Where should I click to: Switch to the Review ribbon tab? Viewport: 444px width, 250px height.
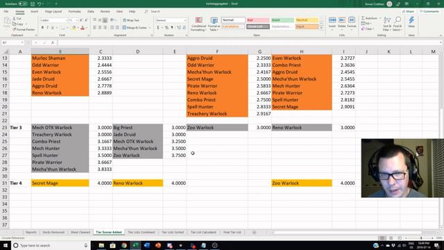click(x=105, y=12)
